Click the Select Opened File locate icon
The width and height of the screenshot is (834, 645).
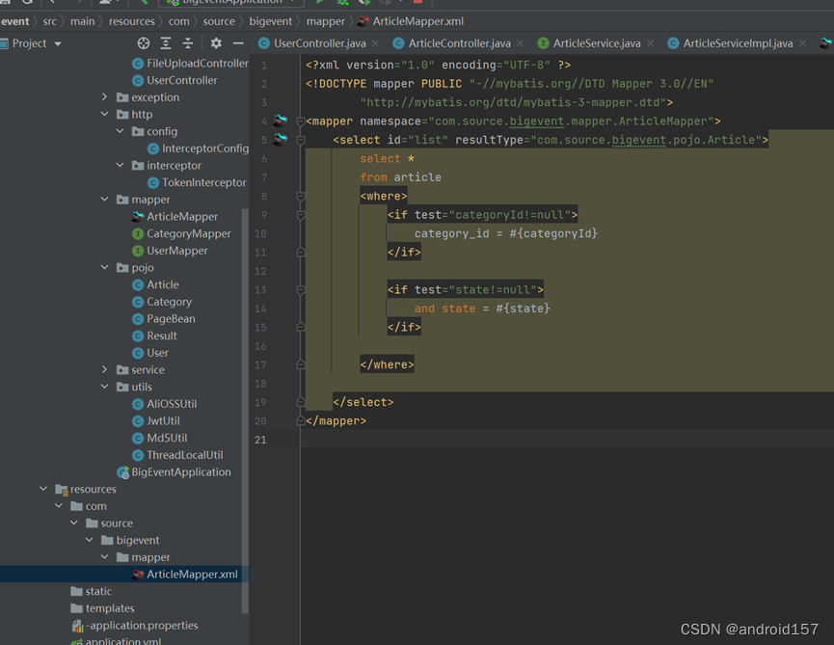pos(144,43)
